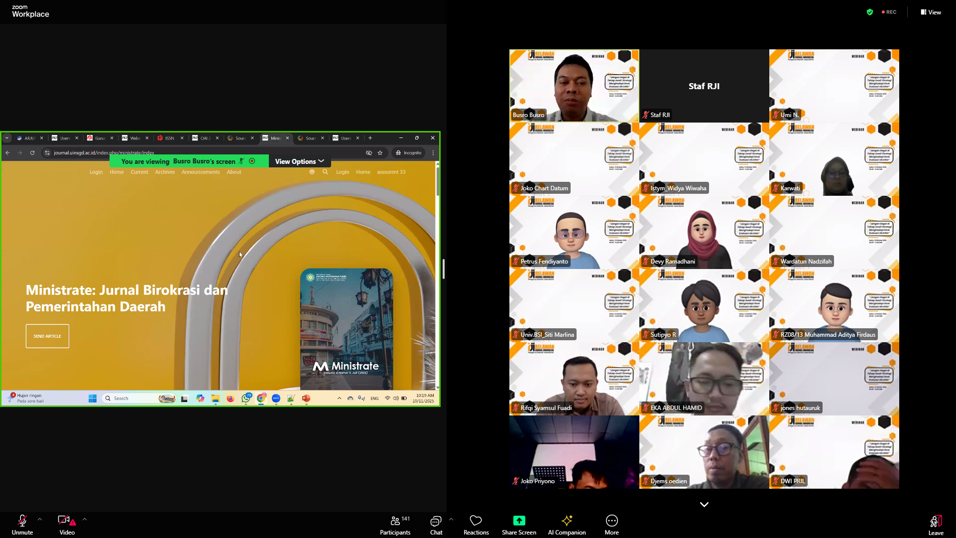Open the View Options dropdown
956x538 pixels.
pos(299,161)
